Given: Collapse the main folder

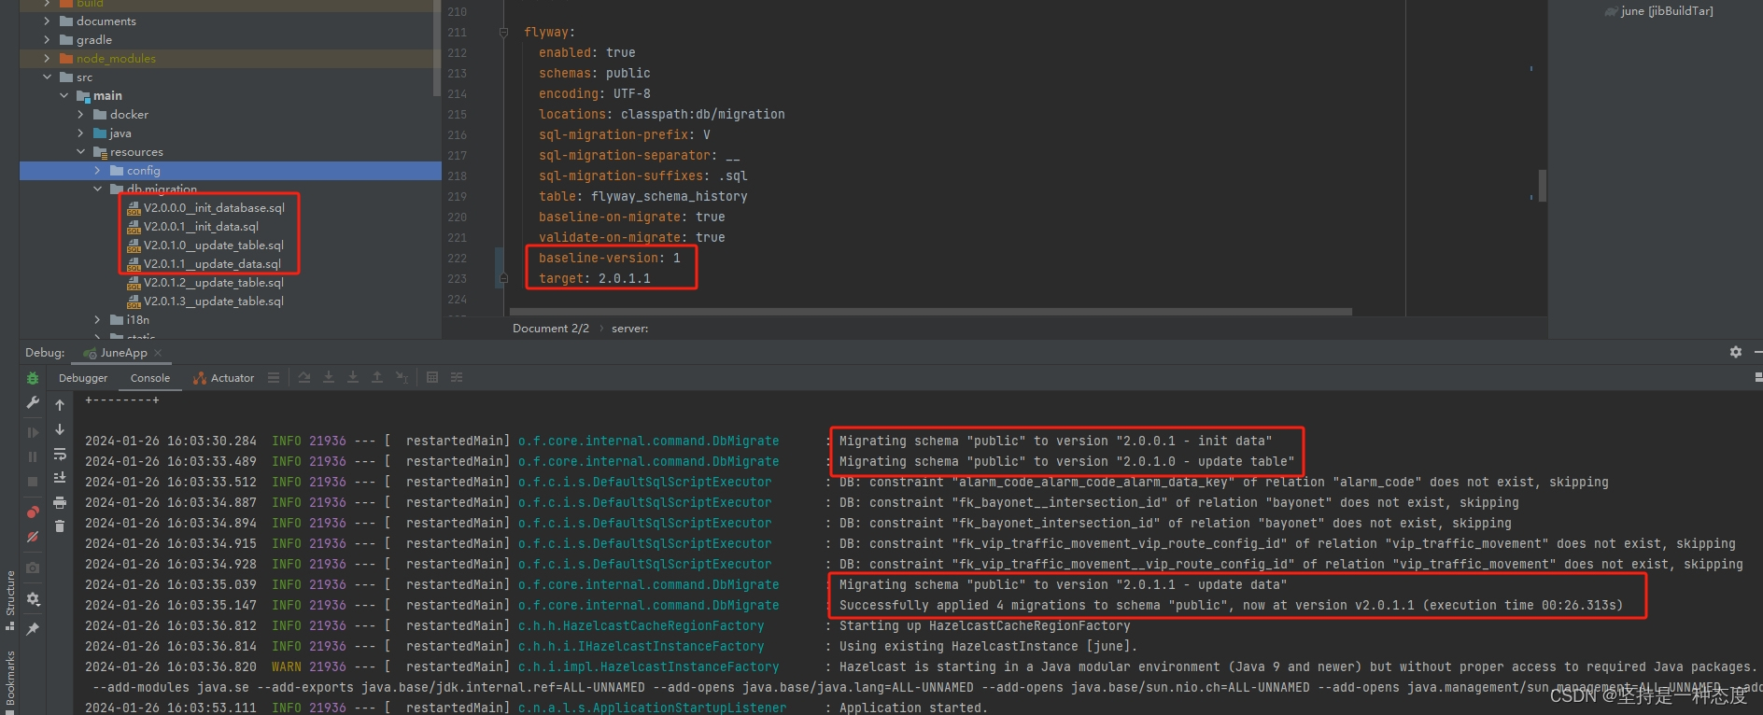Looking at the screenshot, I should [x=63, y=95].
